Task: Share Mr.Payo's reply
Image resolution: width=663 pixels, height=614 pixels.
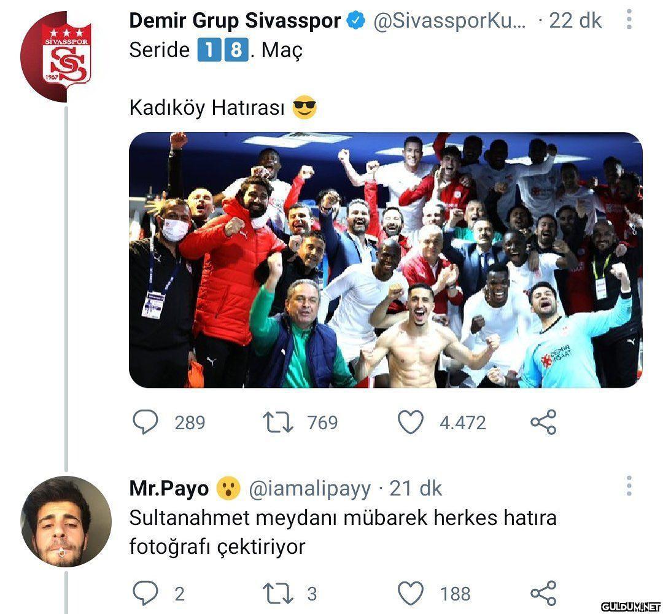Action: coord(543,593)
